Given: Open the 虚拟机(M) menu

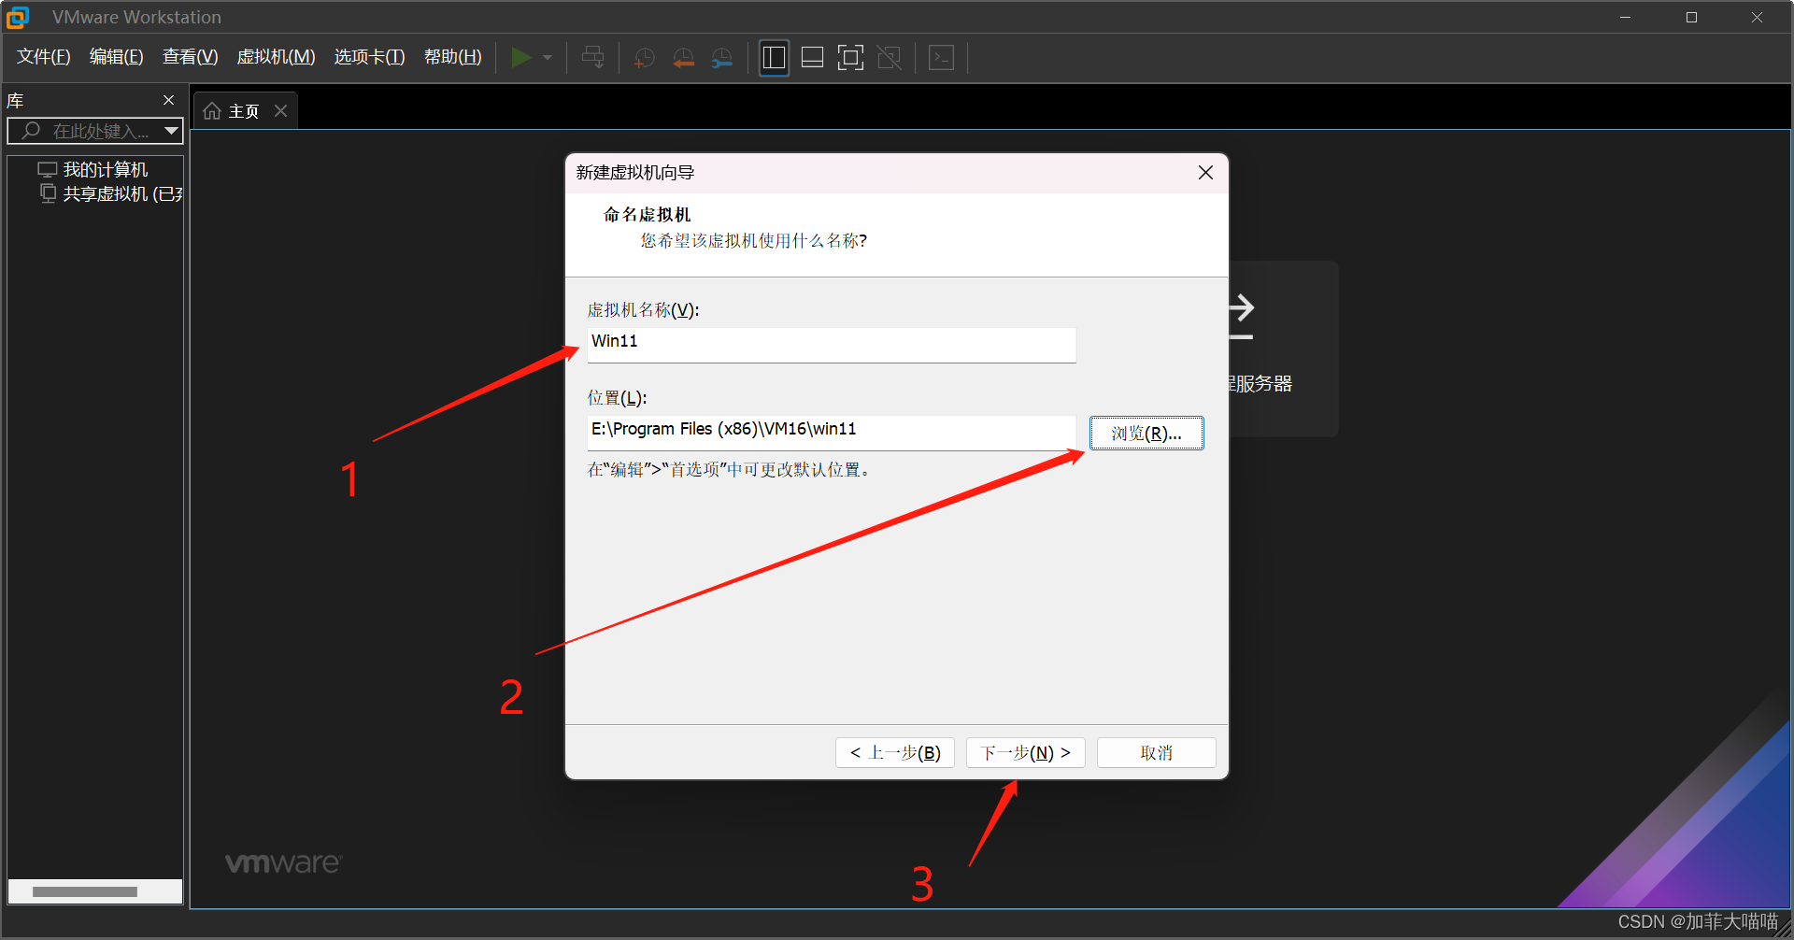Looking at the screenshot, I should tap(276, 57).
